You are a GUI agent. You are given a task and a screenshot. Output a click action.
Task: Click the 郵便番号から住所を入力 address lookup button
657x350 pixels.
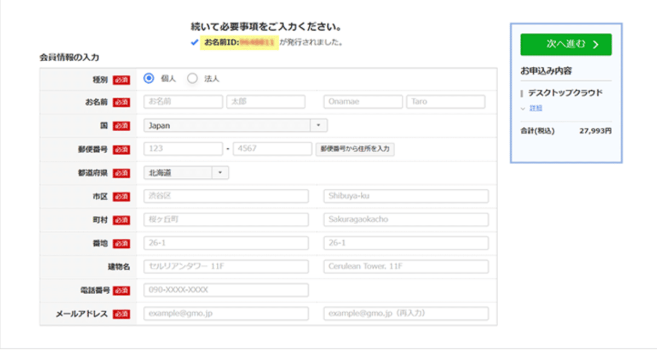[x=356, y=148]
